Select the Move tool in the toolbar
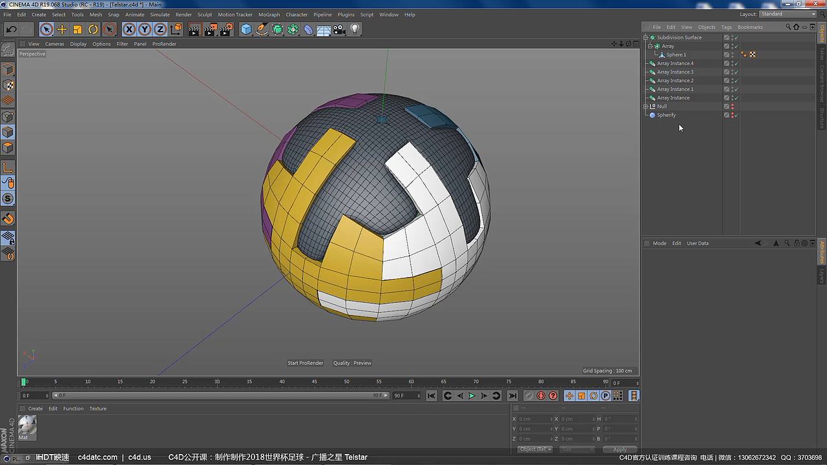Viewport: 827px width, 465px height. coord(61,29)
